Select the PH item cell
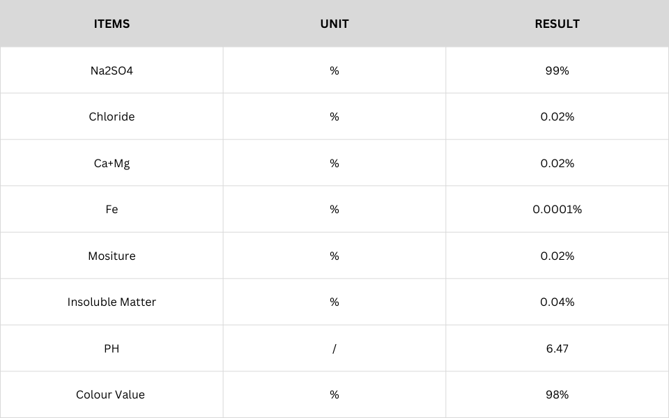 pos(111,348)
